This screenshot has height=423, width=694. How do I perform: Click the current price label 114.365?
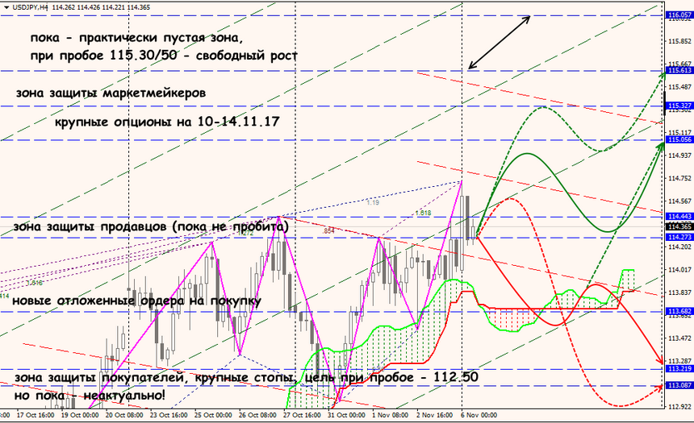pos(679,226)
